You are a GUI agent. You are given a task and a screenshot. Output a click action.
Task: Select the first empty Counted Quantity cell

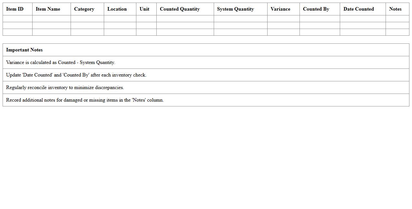point(185,19)
